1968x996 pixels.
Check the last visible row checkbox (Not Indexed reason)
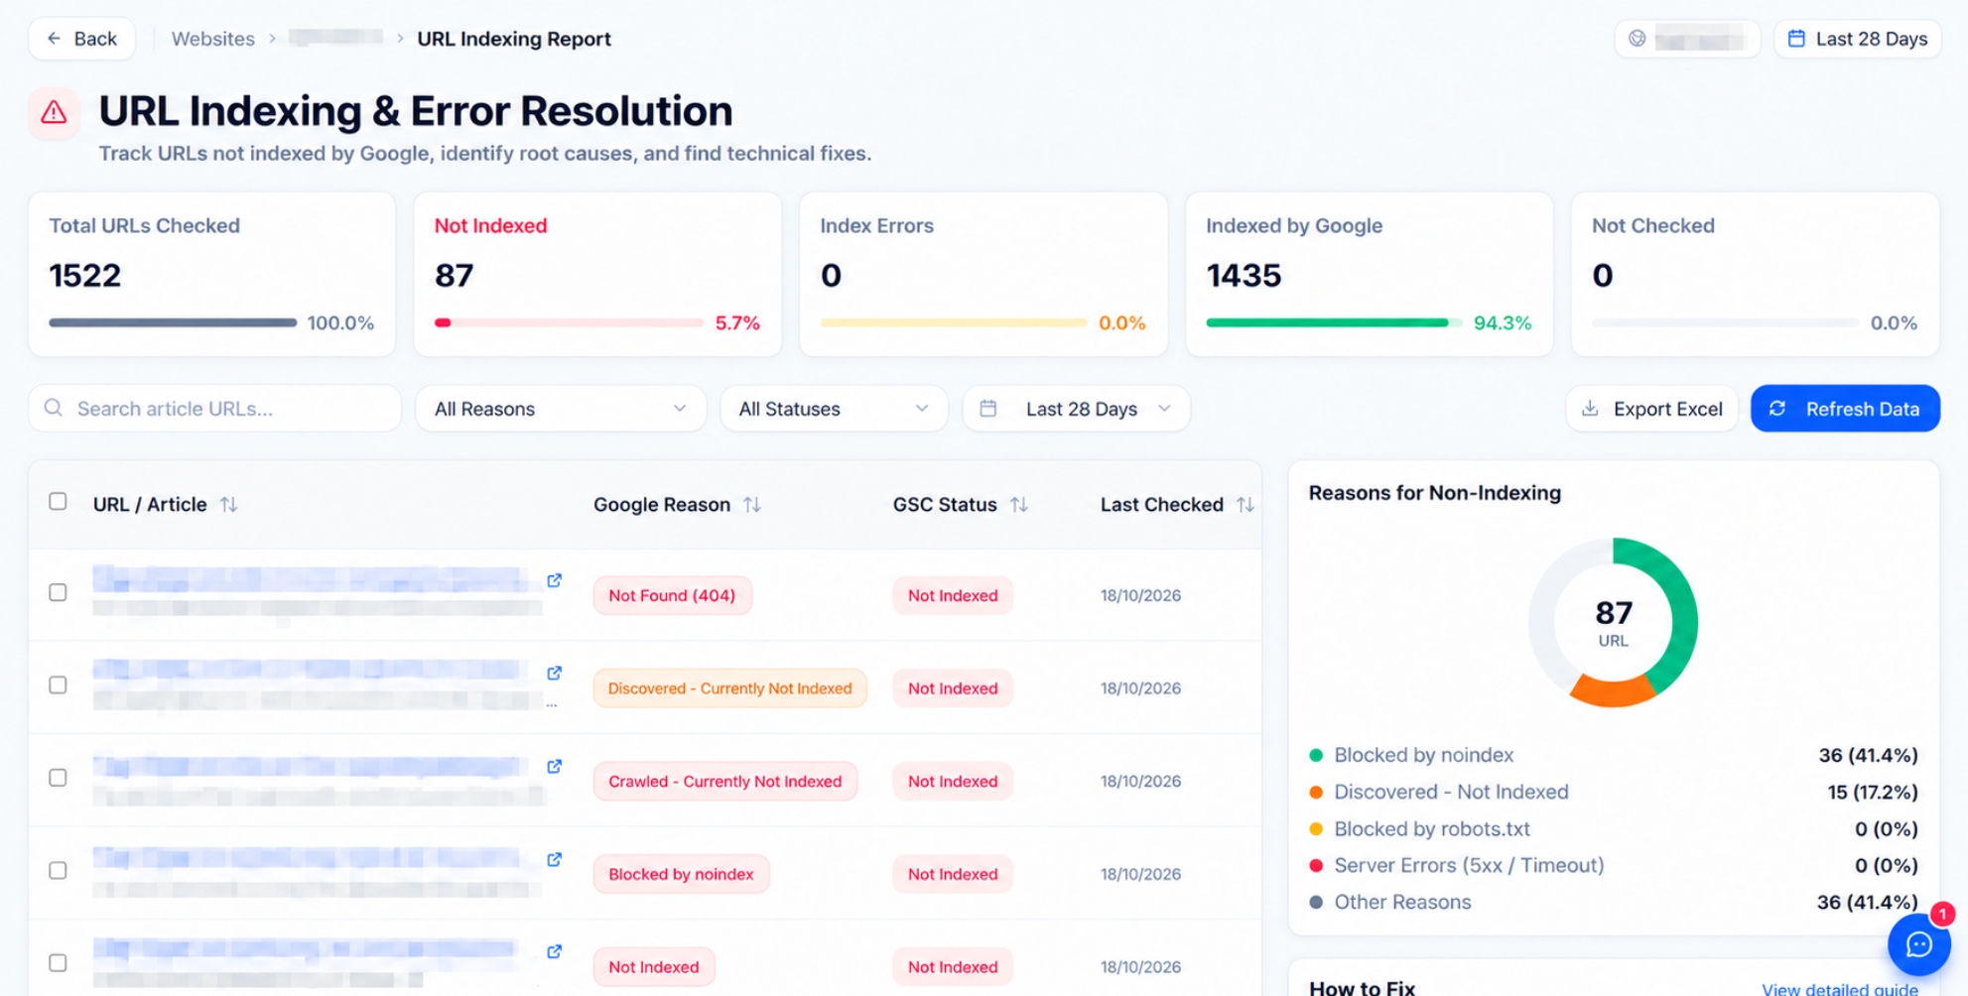click(x=59, y=963)
